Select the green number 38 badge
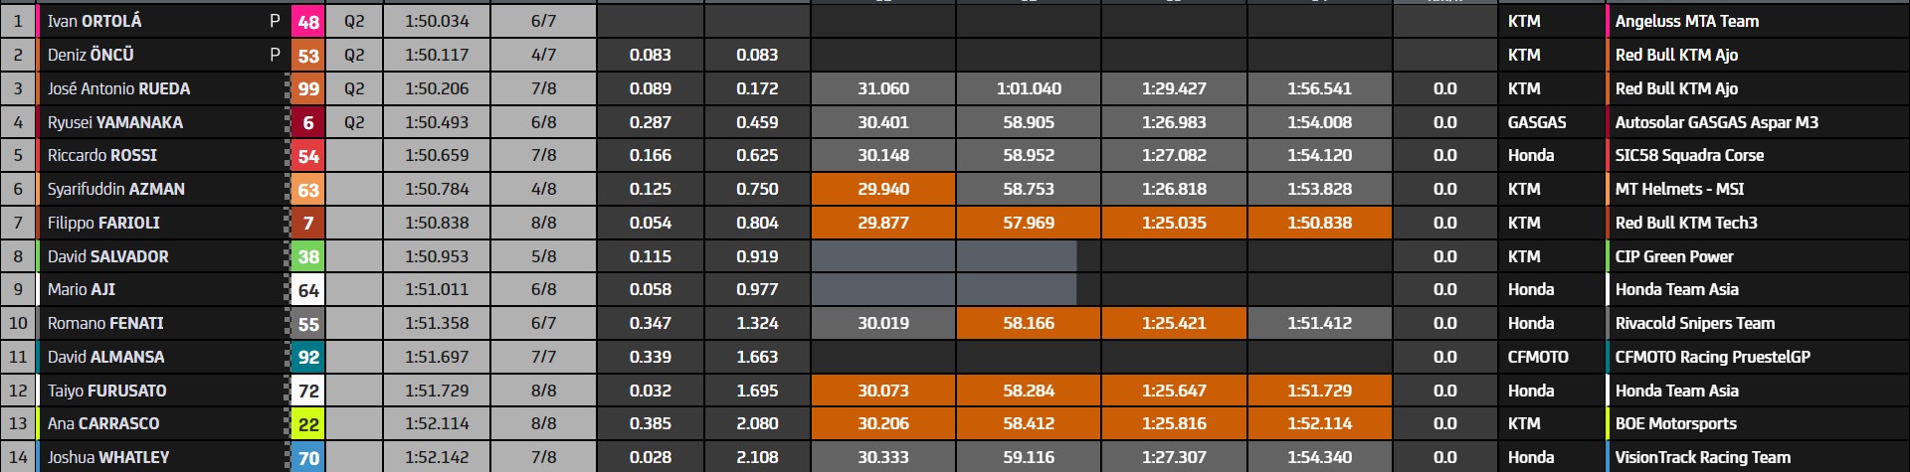 click(308, 256)
